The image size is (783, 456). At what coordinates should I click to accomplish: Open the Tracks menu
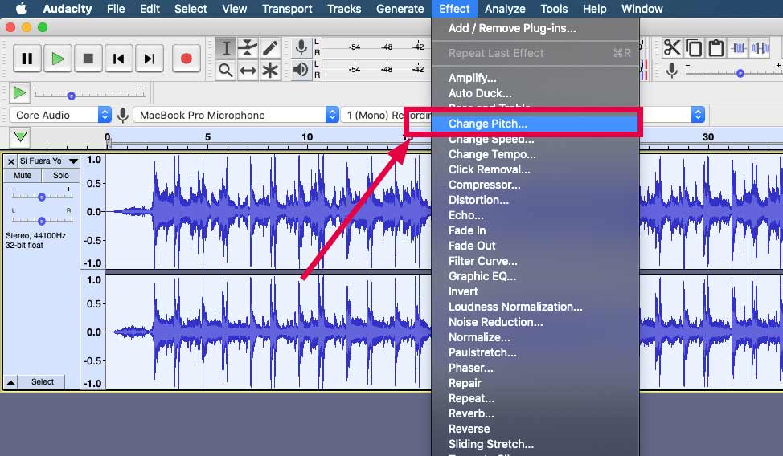[x=344, y=9]
